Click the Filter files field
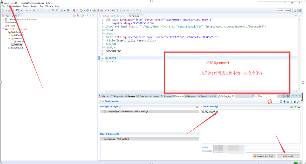The width and height of the screenshot is (306, 164). coord(265,96)
